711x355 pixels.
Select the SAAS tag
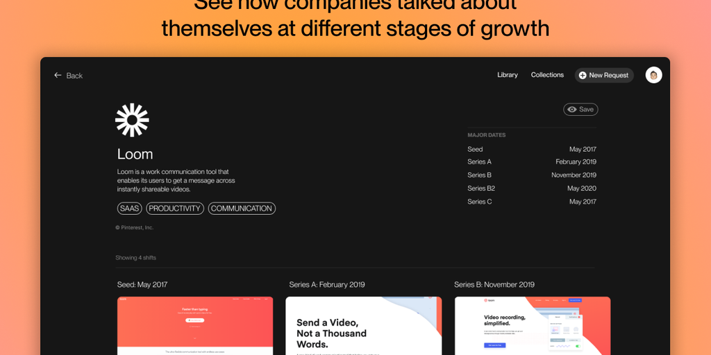pos(130,208)
